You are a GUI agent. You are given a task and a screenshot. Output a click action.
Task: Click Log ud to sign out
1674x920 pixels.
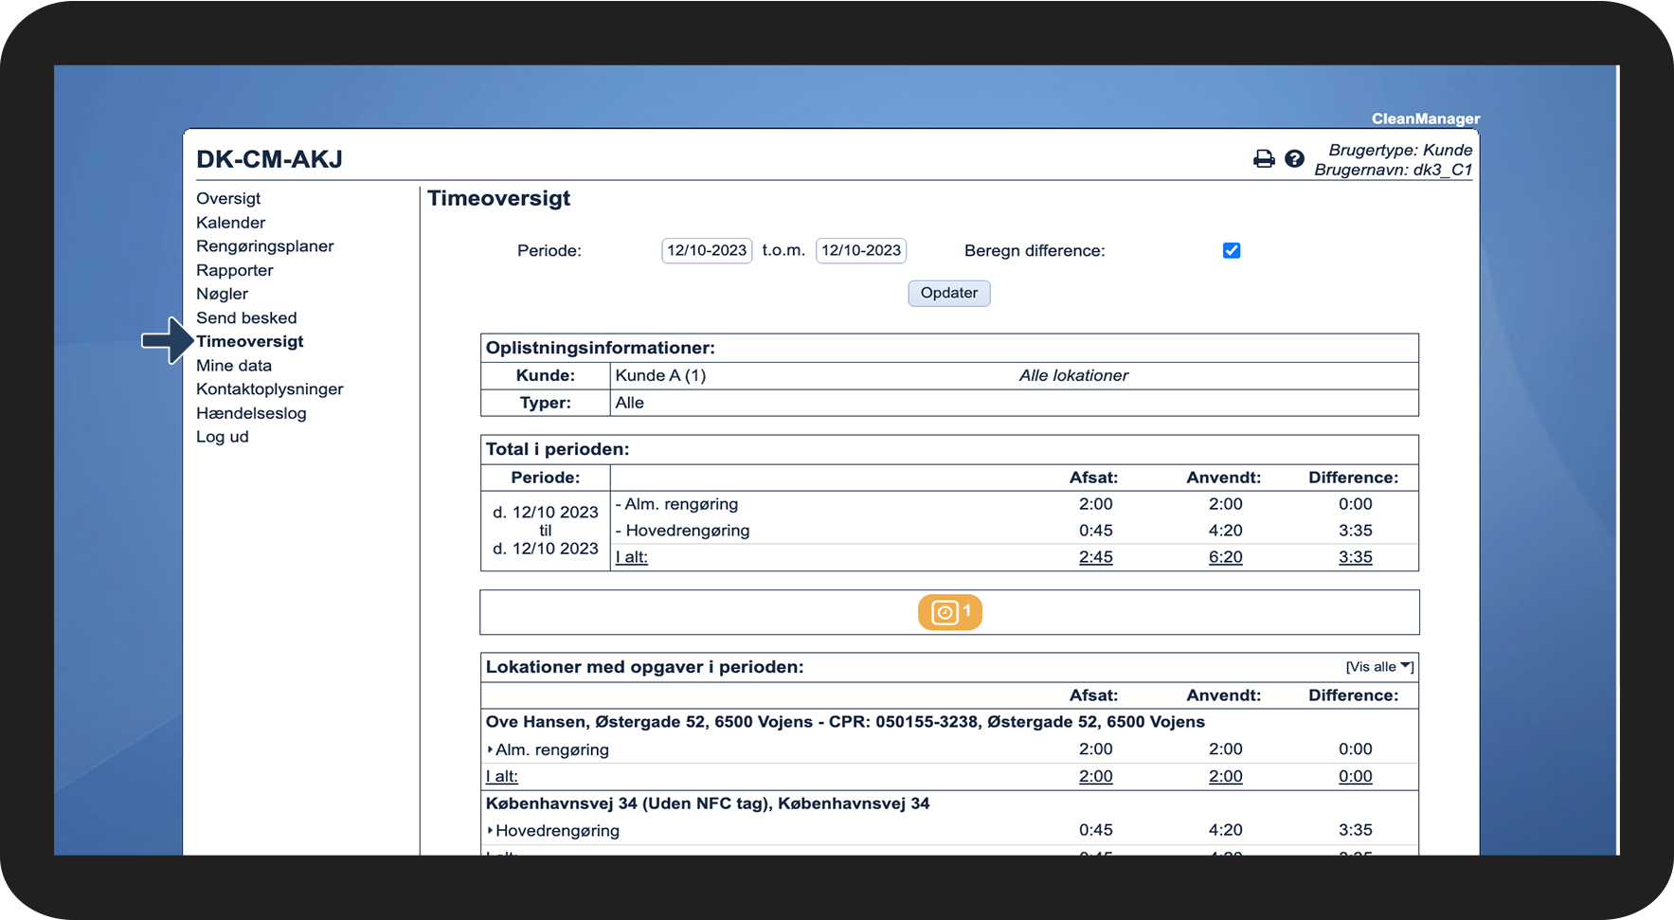pos(222,437)
